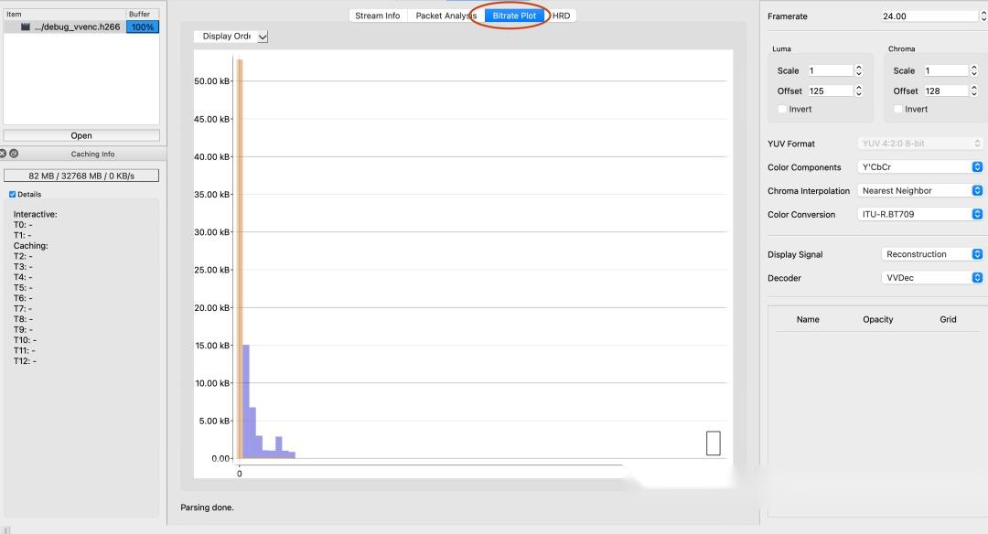This screenshot has height=534, width=988.
Task: Open the Chroma Interpolation dropdown
Action: click(920, 191)
